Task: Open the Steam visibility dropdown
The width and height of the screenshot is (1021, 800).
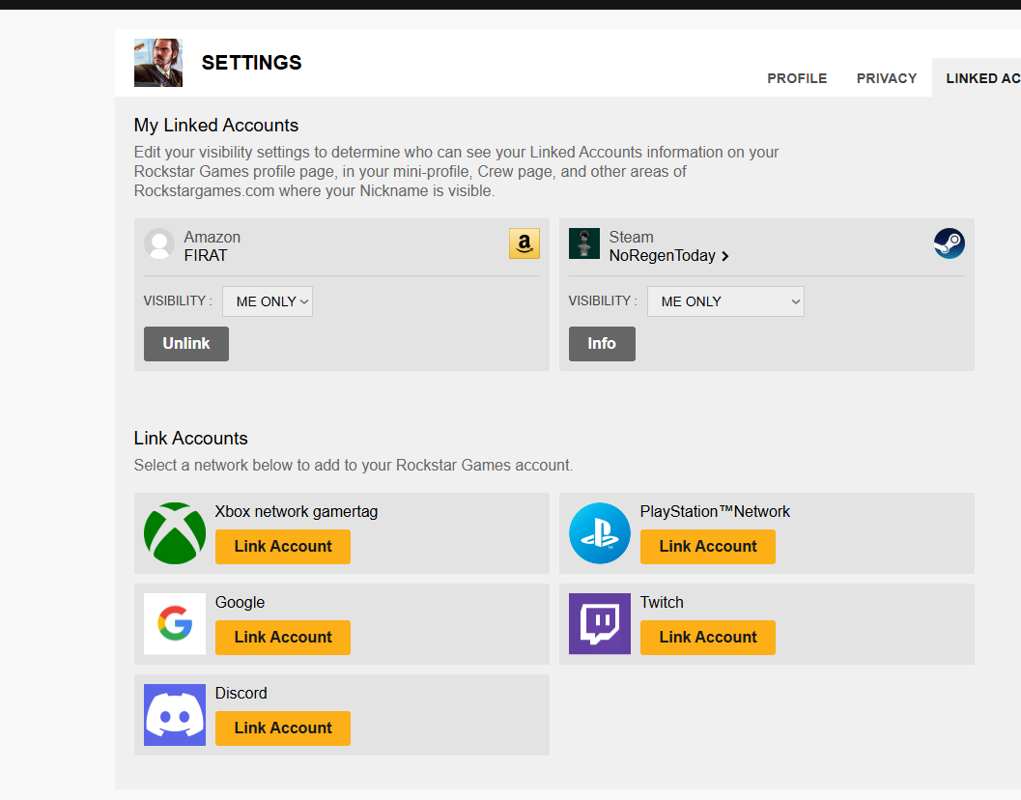Action: pyautogui.click(x=725, y=301)
